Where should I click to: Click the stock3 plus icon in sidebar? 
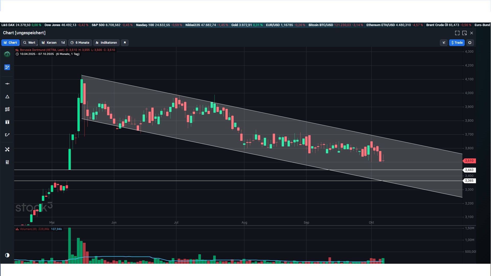(7, 67)
